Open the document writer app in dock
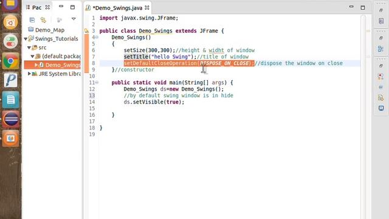Viewport: 389px width, 219px height. click(x=11, y=100)
